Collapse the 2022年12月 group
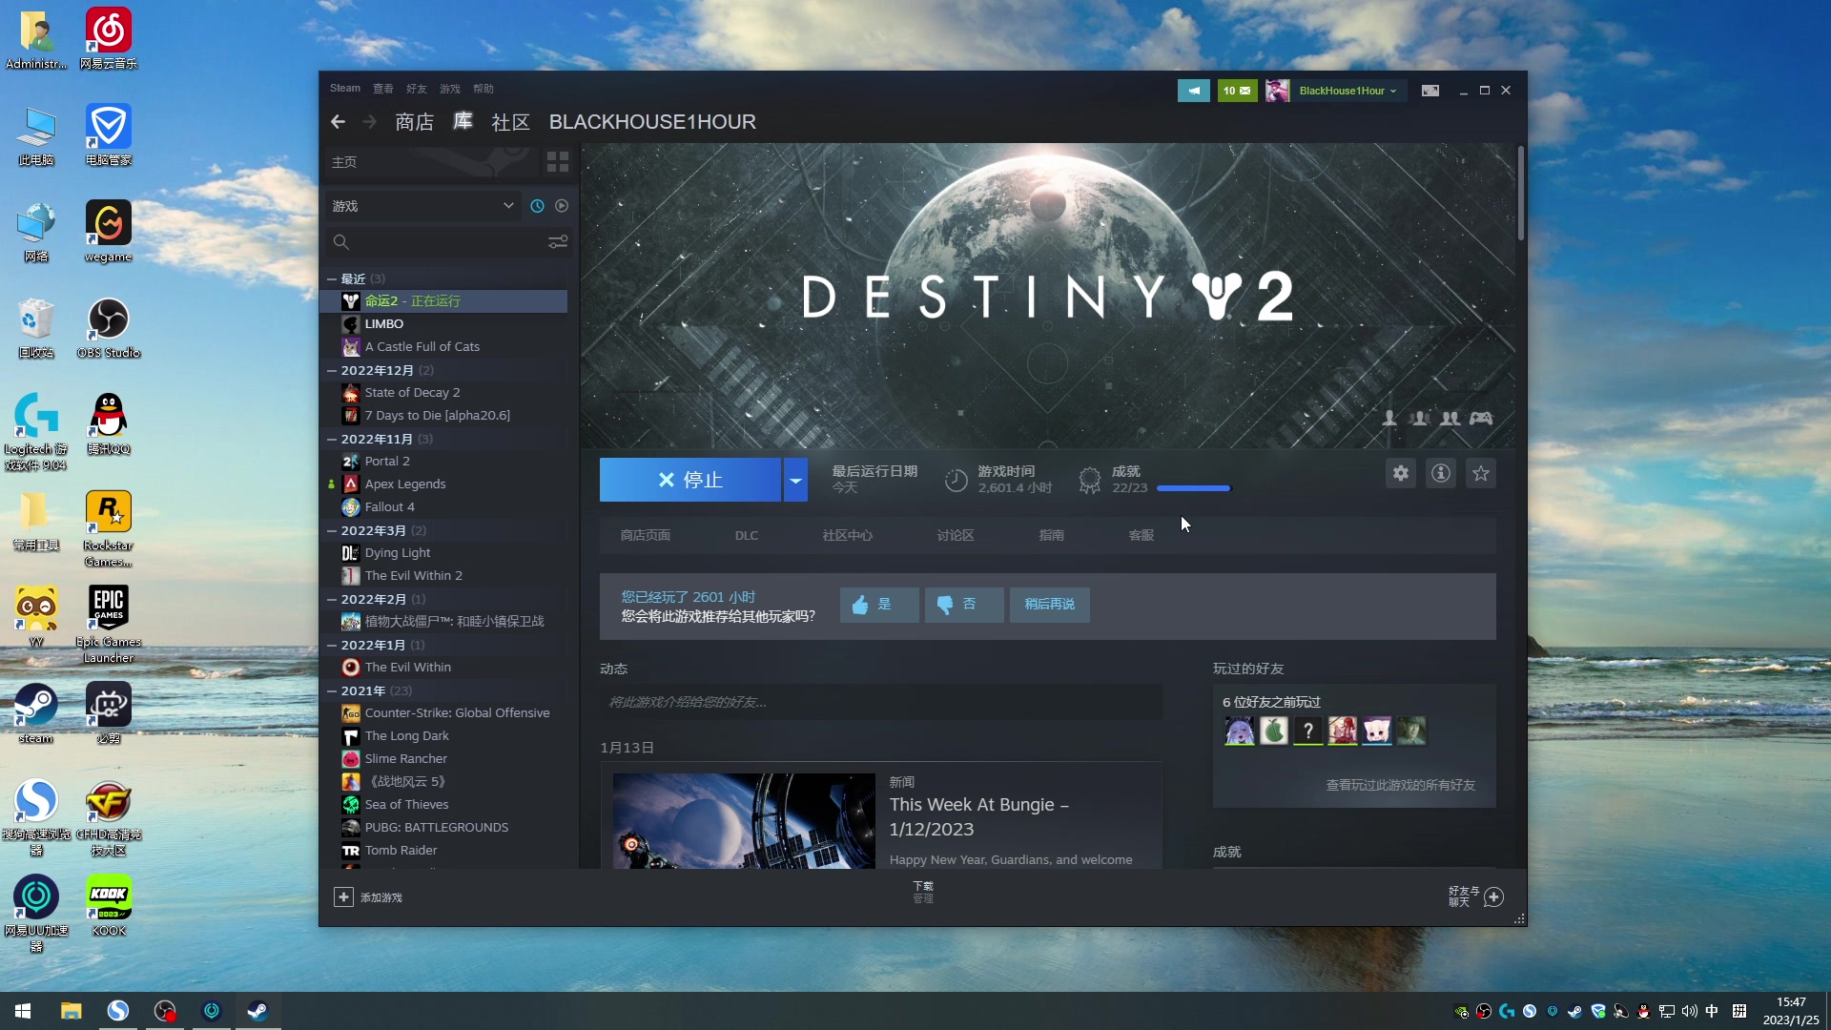The image size is (1831, 1030). click(x=332, y=371)
